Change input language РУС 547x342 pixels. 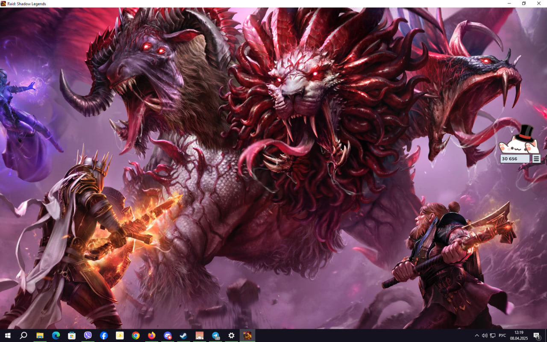point(503,336)
